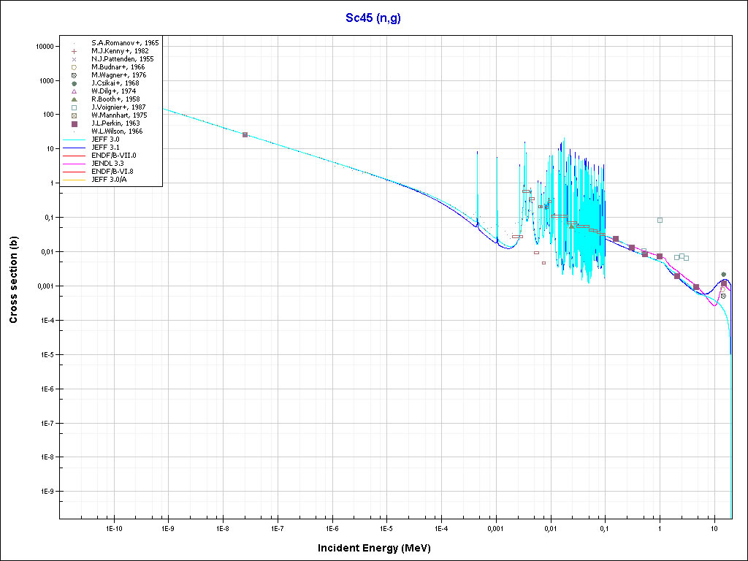The image size is (748, 561).
Task: Click the Sc45 (n,g) chart title
Action: click(x=373, y=17)
